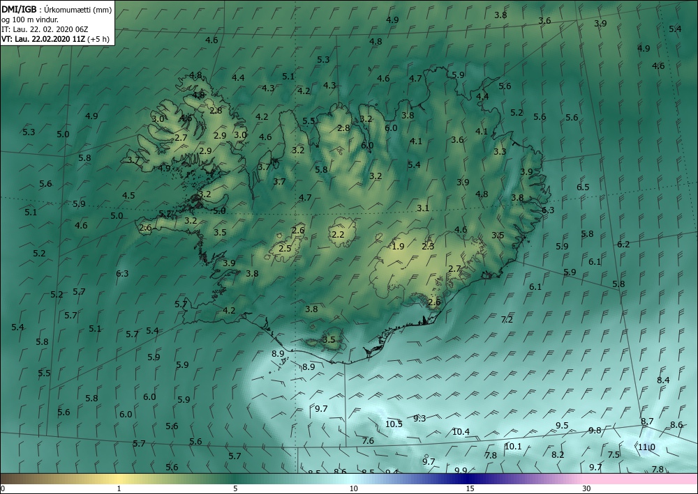This screenshot has width=698, height=494.
Task: Select the 7.5 value on the map
Action: point(614,454)
